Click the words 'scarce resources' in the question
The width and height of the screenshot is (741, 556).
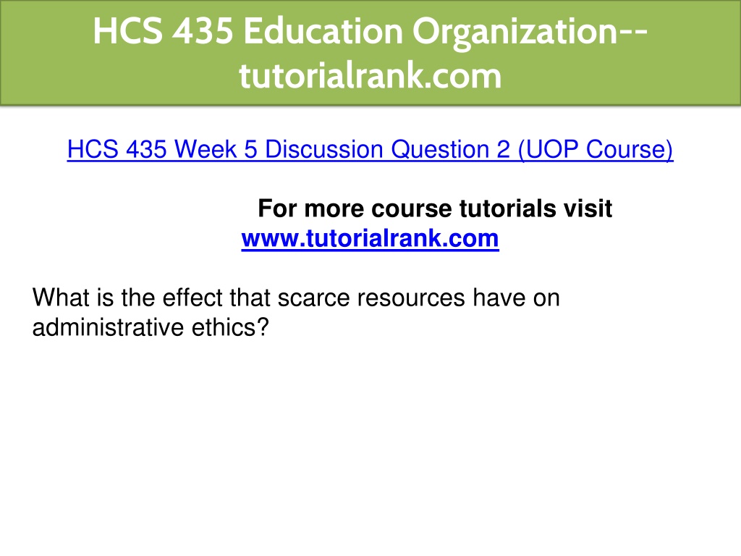[x=371, y=298]
